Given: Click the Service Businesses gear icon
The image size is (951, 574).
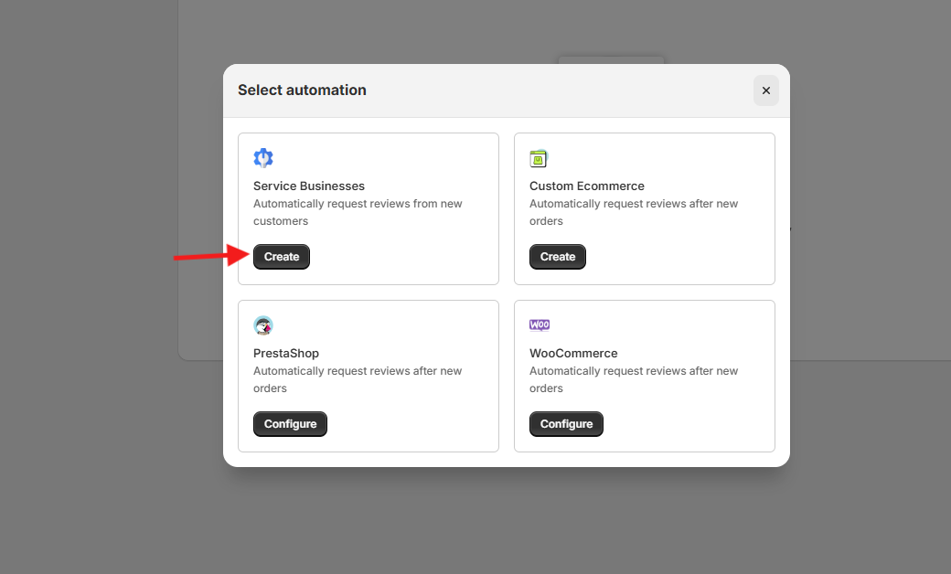Looking at the screenshot, I should click(x=263, y=158).
